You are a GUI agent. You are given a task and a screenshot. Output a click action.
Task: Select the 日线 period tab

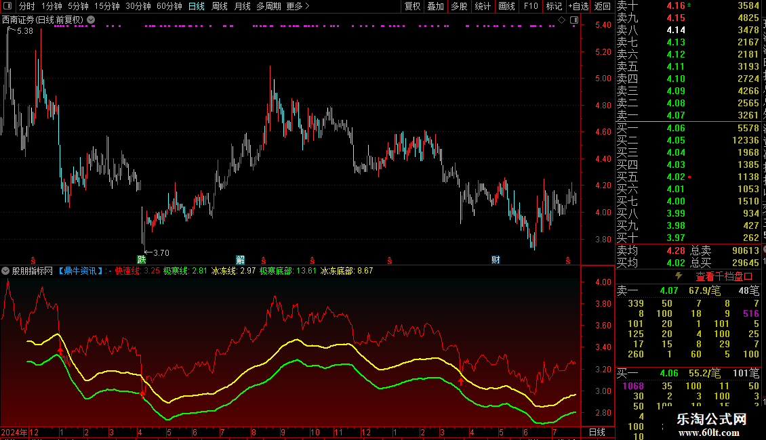tap(197, 6)
